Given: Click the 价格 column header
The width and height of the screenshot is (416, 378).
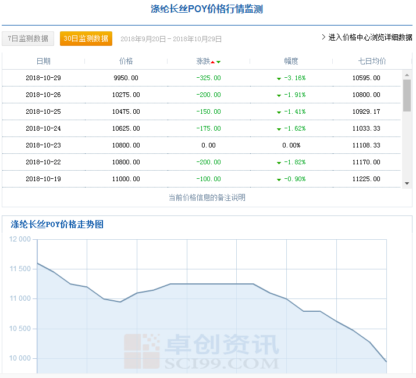Looking at the screenshot, I should [x=126, y=61].
